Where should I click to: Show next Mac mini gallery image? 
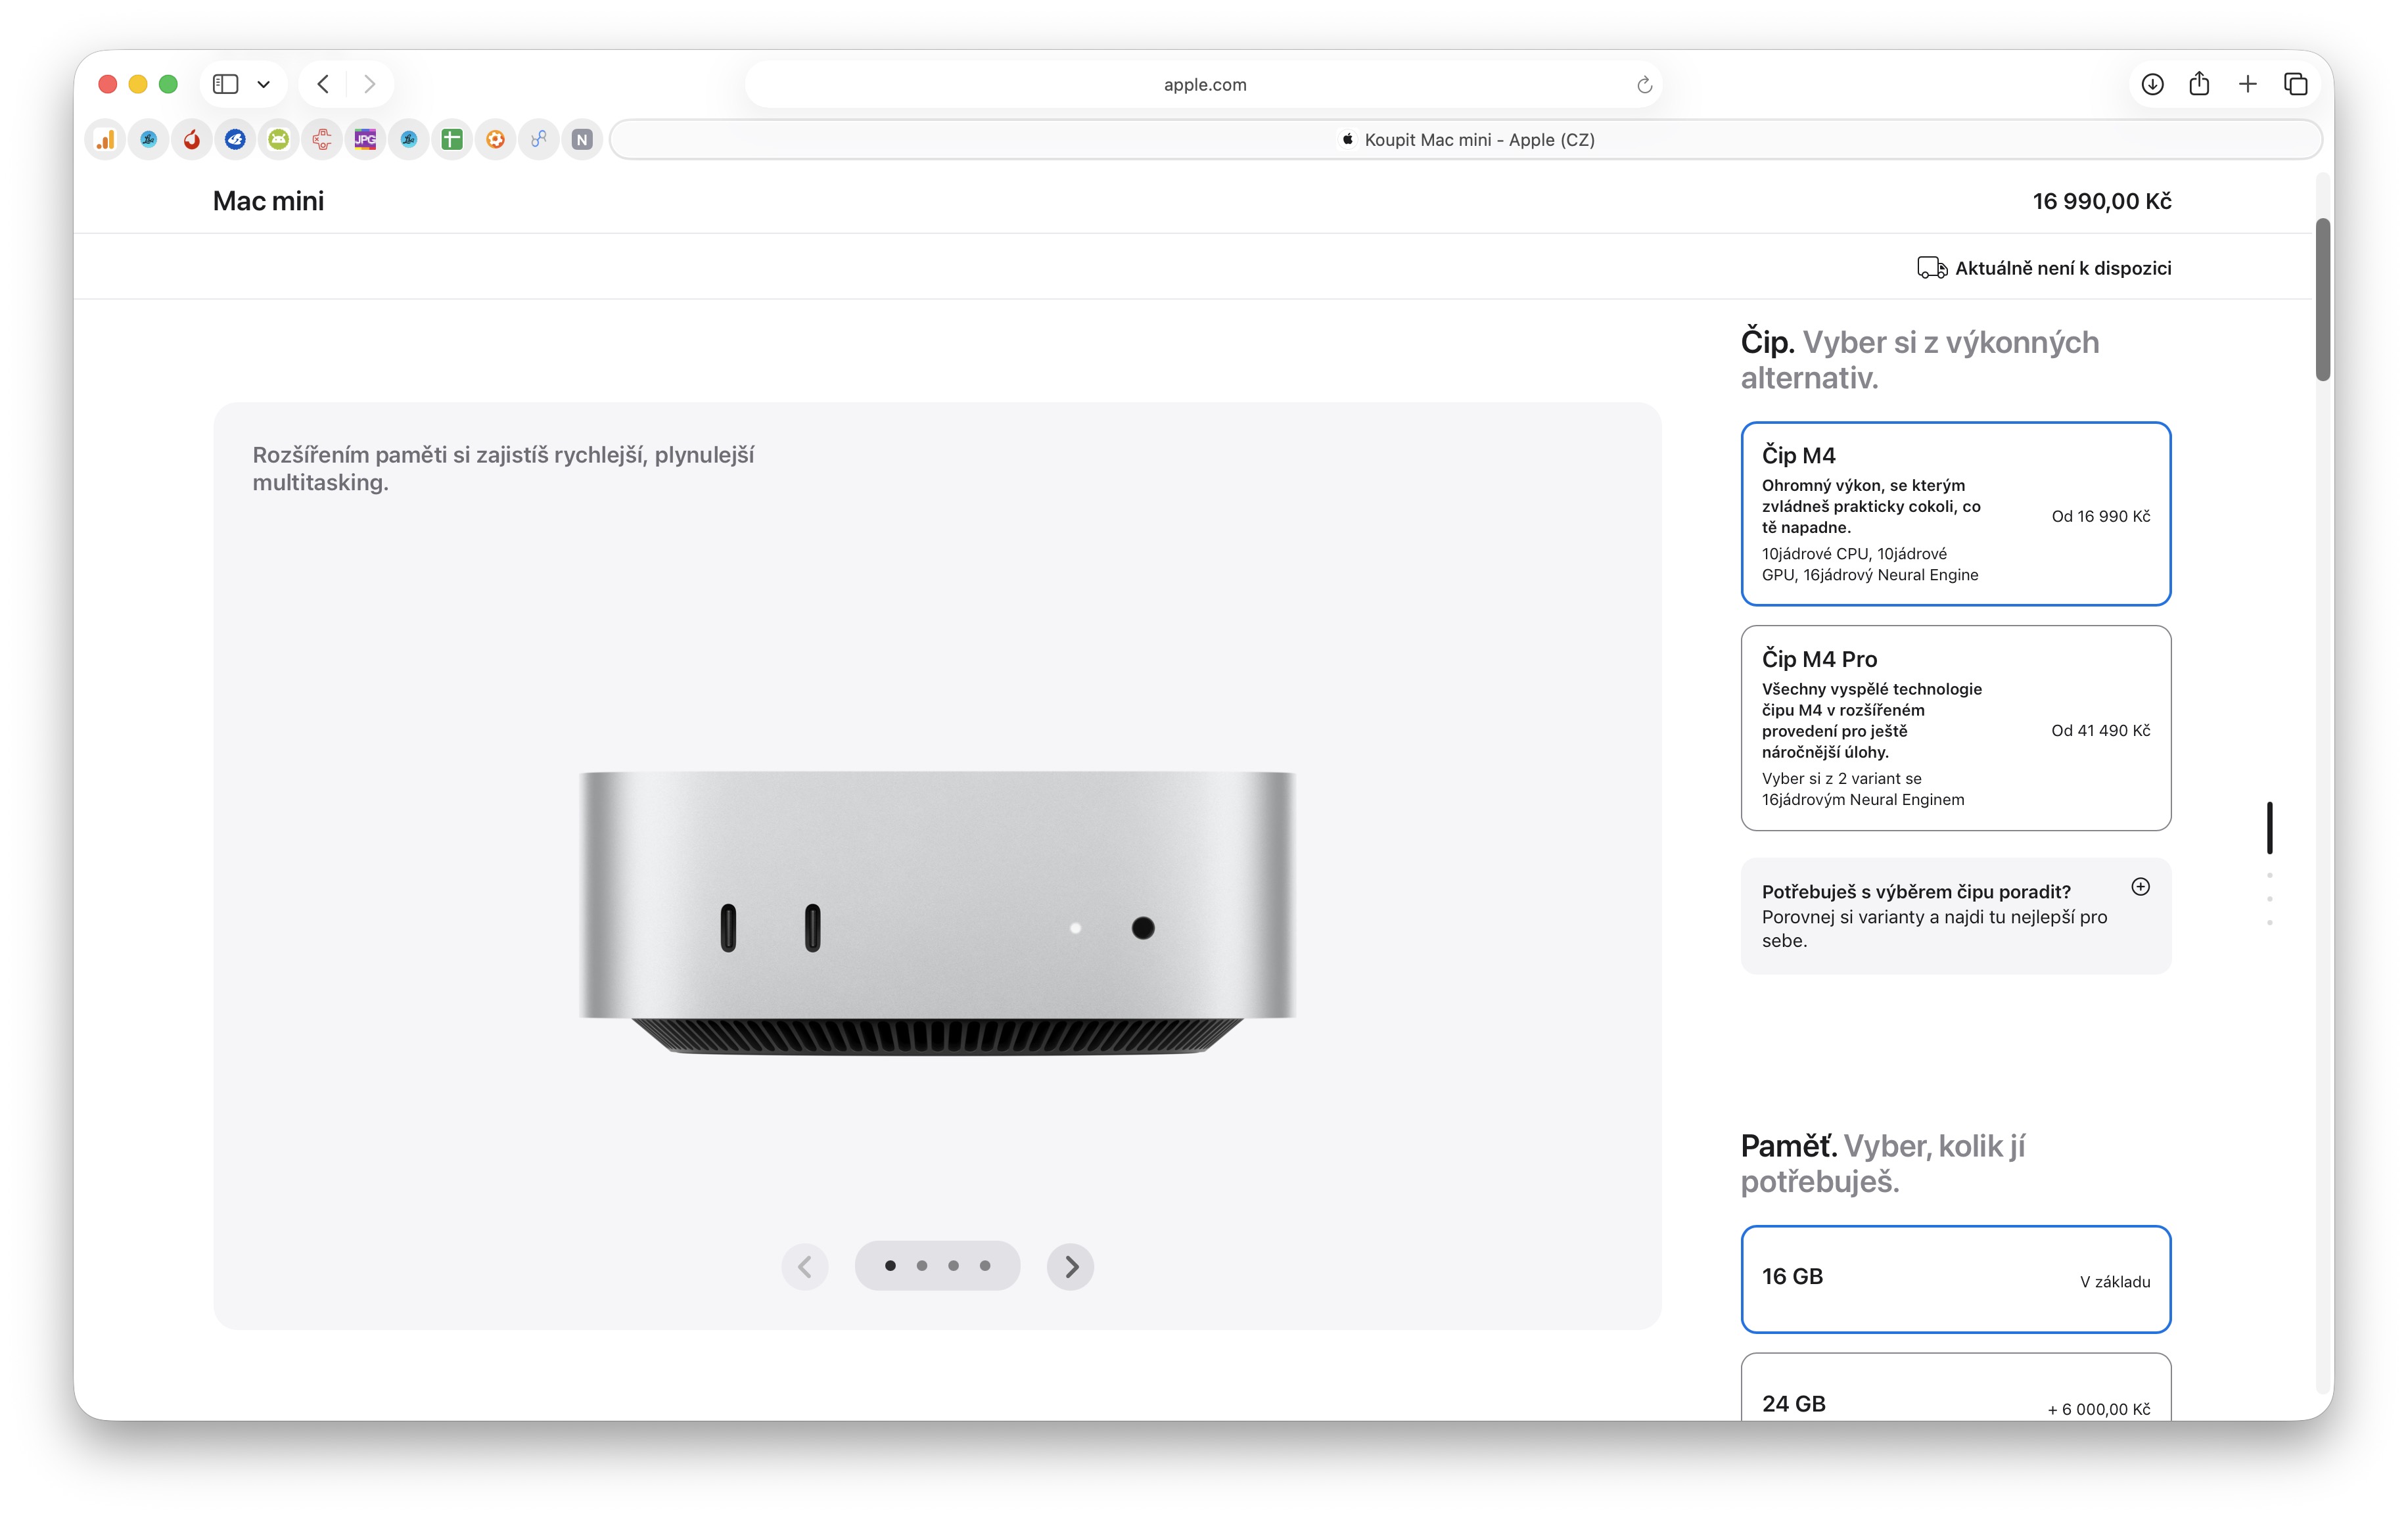pyautogui.click(x=1070, y=1266)
